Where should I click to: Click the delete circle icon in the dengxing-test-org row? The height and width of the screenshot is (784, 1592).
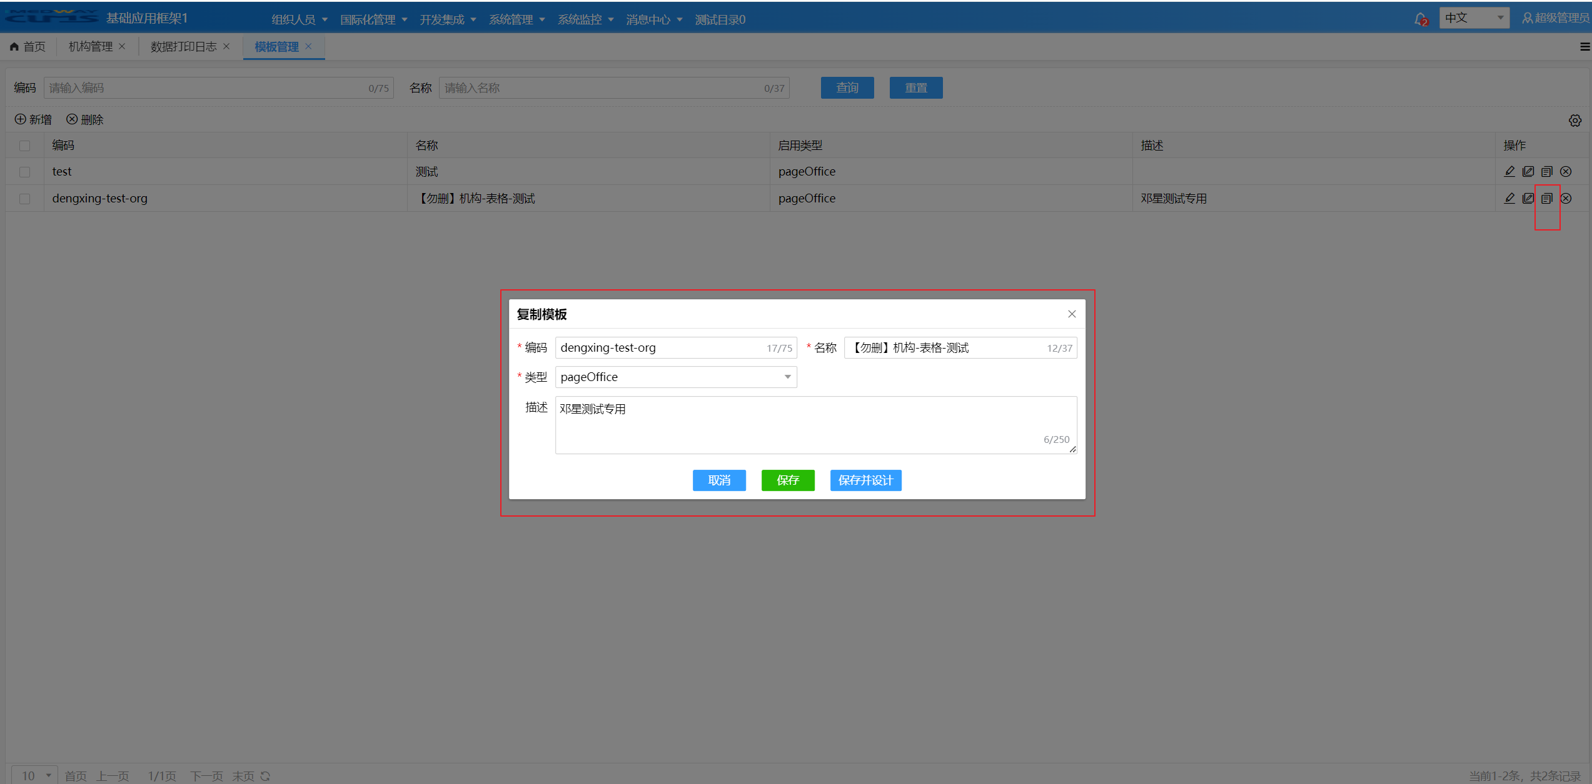click(1566, 199)
